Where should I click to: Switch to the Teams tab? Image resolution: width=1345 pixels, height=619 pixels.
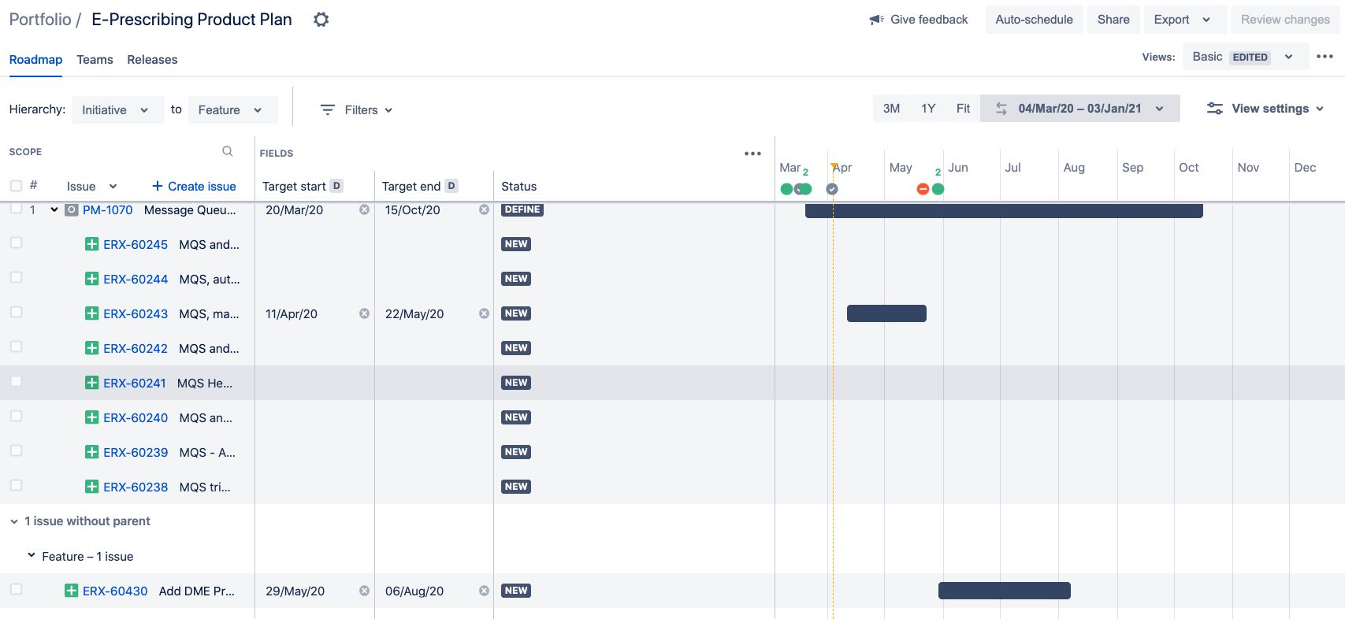tap(95, 60)
